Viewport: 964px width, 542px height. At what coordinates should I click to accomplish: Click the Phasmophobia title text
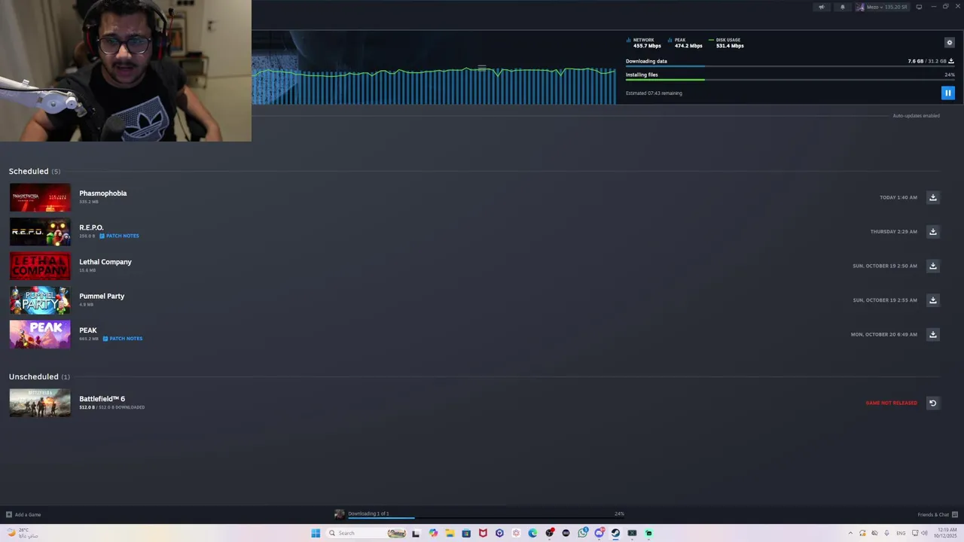103,193
